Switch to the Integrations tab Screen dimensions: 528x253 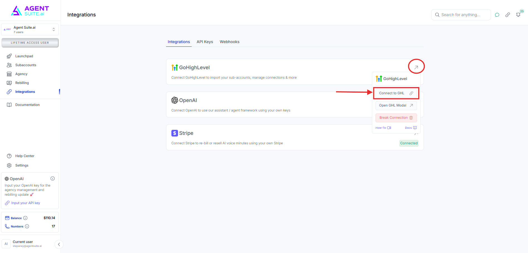click(x=179, y=42)
